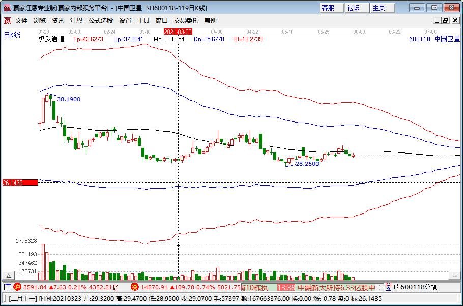Click the 38.1900 high price label
Viewport: 463px width, 306px height.
tap(69, 99)
